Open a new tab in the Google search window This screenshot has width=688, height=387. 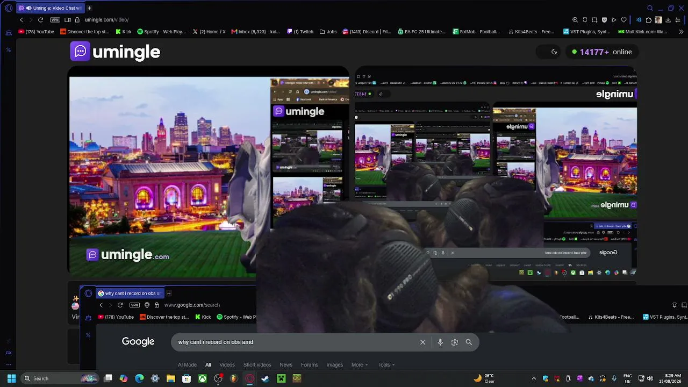tap(169, 293)
